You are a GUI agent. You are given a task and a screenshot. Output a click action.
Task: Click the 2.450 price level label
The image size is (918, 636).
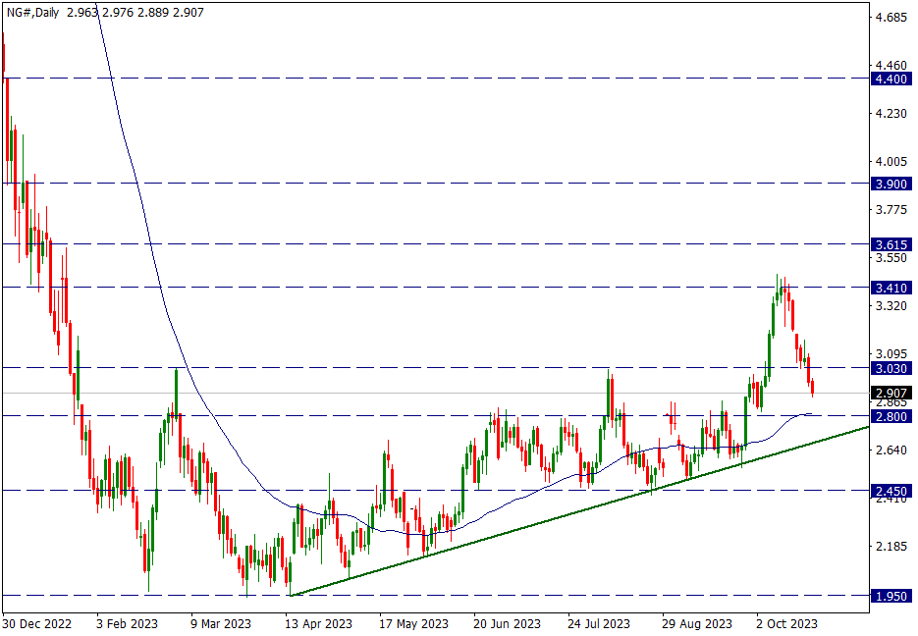pos(891,491)
